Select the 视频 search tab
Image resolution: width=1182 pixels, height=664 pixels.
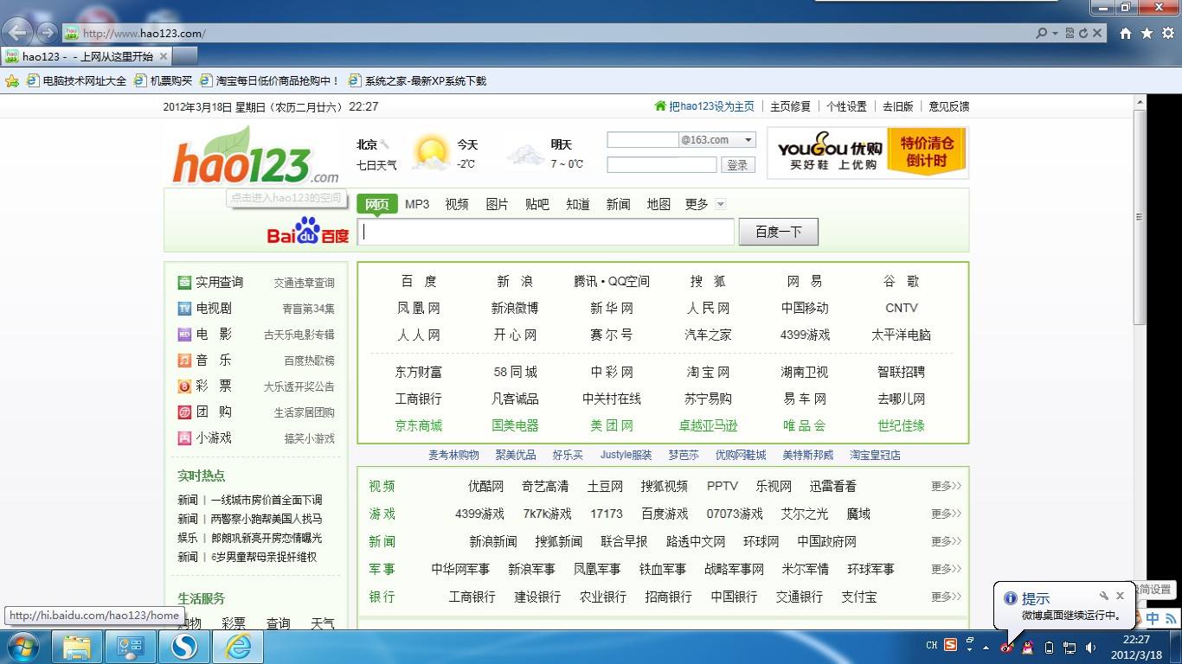click(x=457, y=204)
